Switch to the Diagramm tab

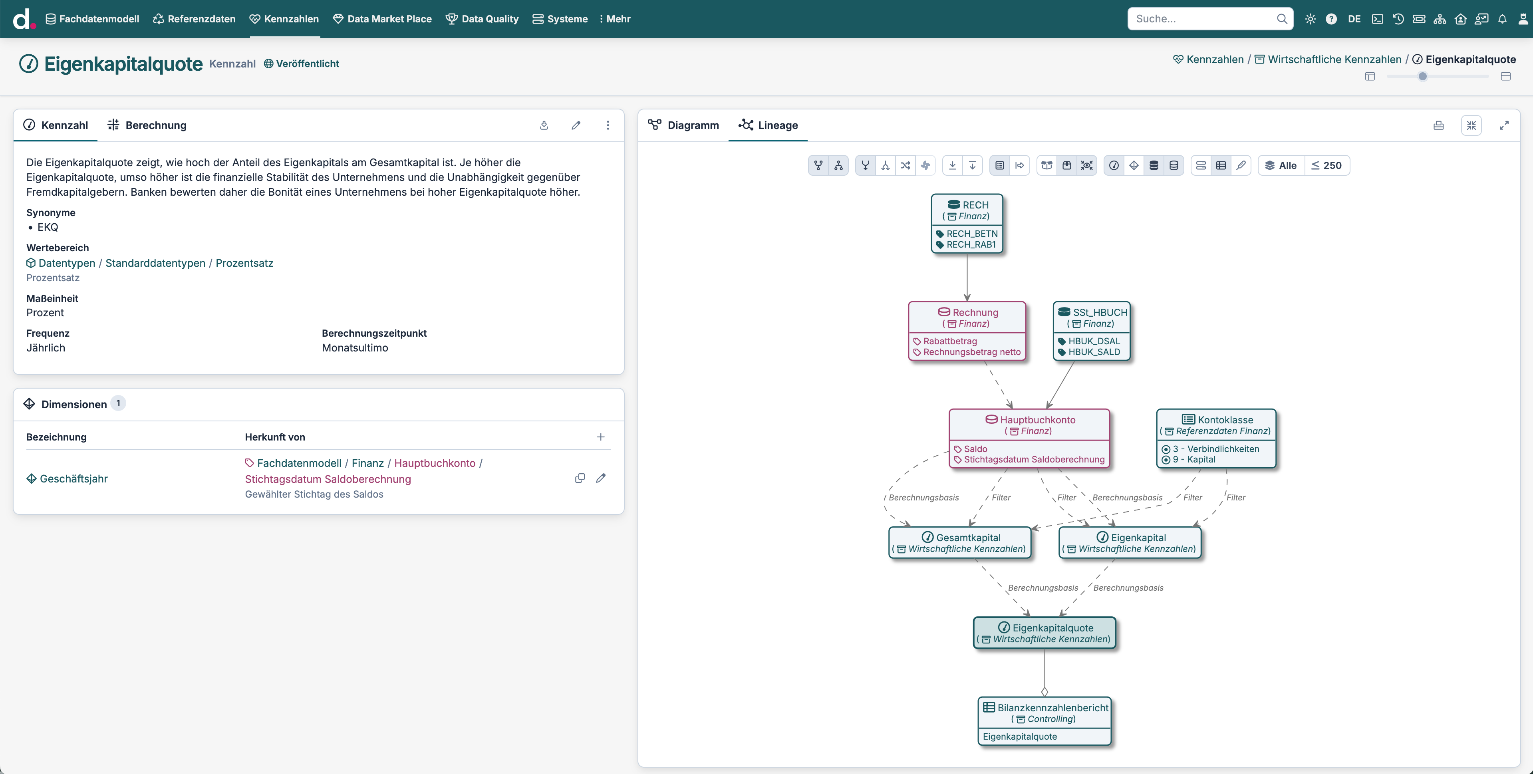pos(683,125)
